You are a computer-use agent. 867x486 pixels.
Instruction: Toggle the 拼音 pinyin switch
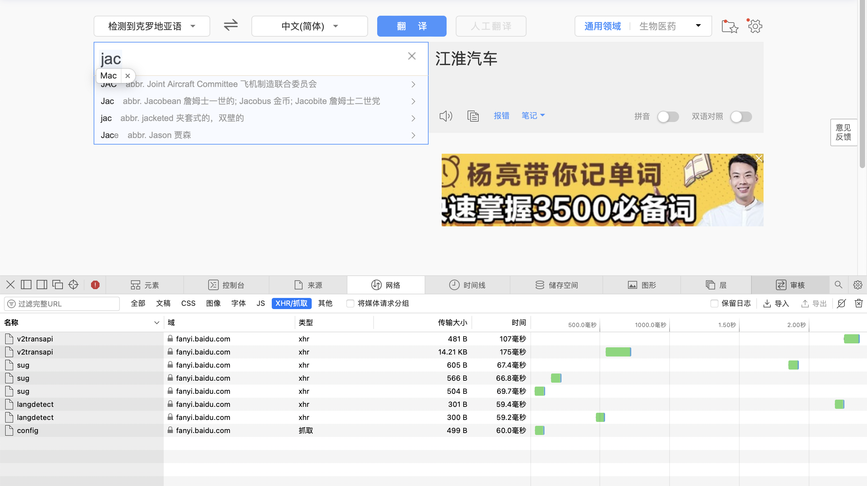[668, 117]
